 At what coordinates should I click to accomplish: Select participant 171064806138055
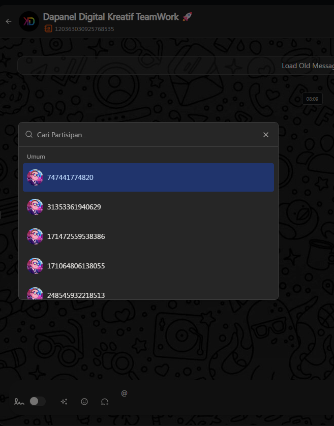pos(148,266)
